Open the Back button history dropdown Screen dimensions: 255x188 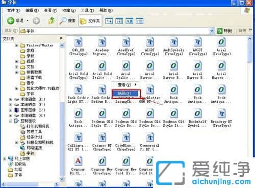point(28,21)
